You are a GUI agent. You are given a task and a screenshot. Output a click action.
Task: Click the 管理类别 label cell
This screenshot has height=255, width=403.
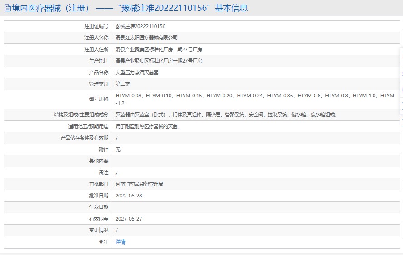pyautogui.click(x=58, y=84)
